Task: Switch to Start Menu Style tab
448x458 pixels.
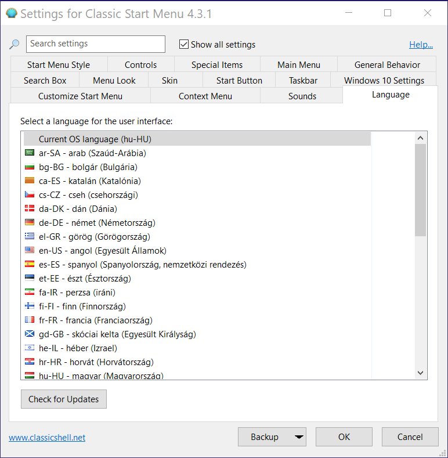Action: coord(59,64)
